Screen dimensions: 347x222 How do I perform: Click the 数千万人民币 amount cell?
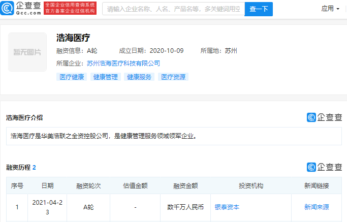pyautogui.click(x=185, y=207)
